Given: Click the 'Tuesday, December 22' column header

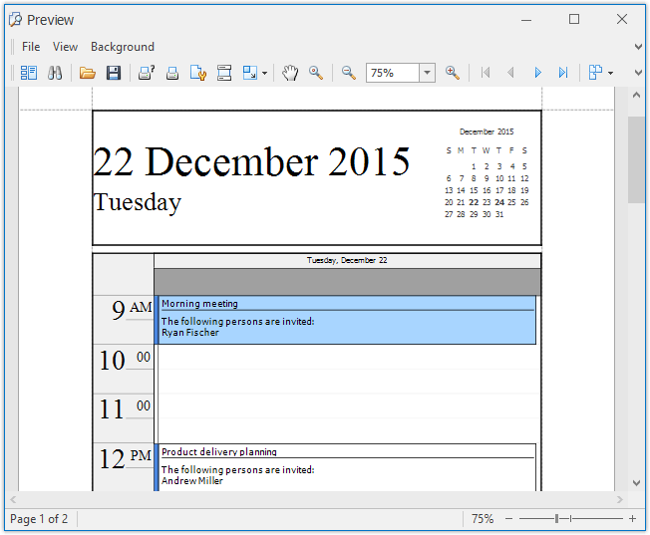Looking at the screenshot, I should 347,260.
